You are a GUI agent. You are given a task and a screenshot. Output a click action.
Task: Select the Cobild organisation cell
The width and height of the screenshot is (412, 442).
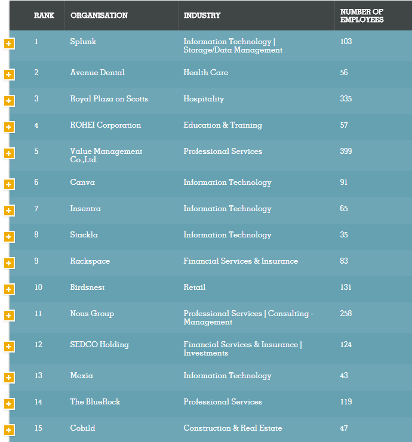click(82, 428)
